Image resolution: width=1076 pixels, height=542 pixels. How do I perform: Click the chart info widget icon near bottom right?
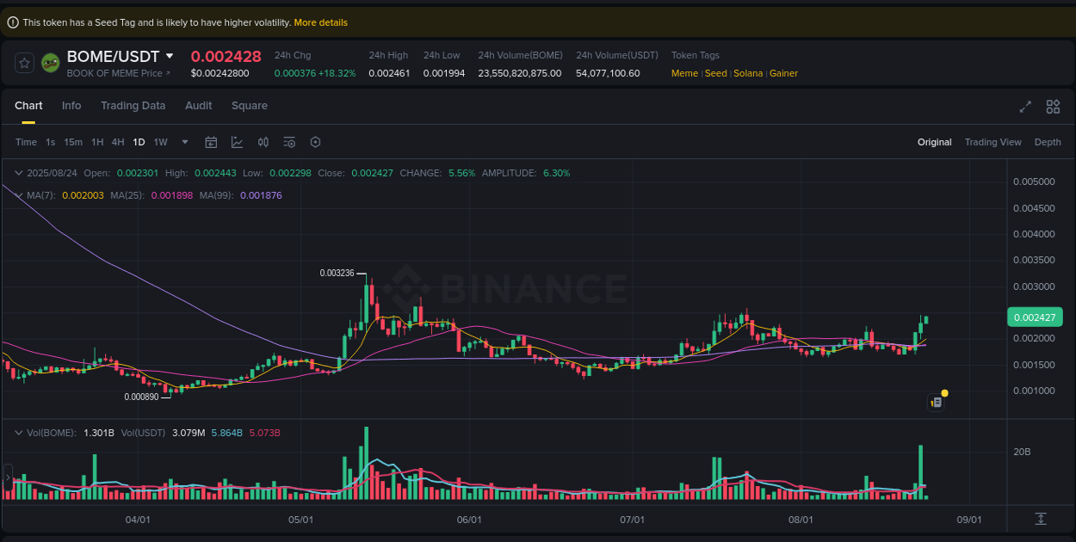click(x=937, y=402)
